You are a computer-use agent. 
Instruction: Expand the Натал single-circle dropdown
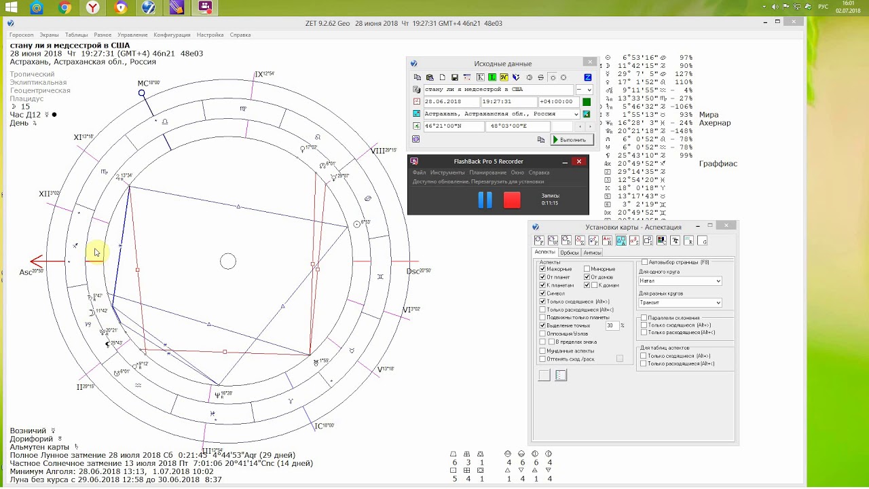tap(680, 280)
